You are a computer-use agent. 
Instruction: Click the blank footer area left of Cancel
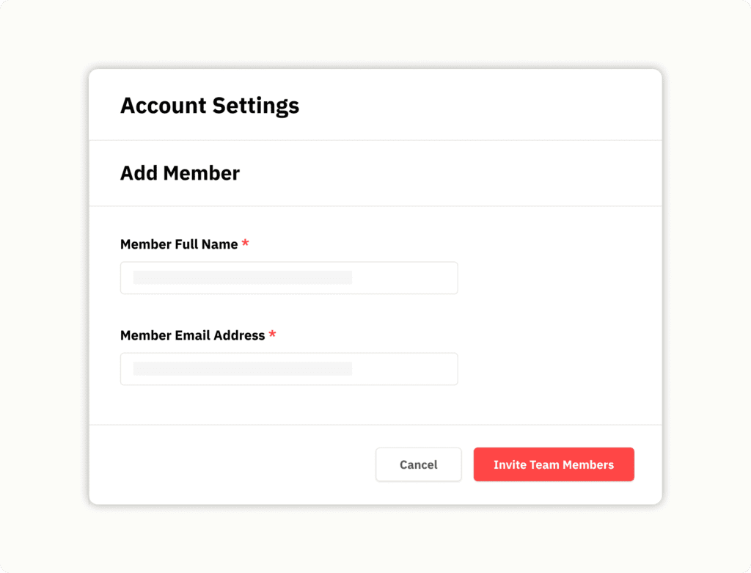(x=235, y=464)
